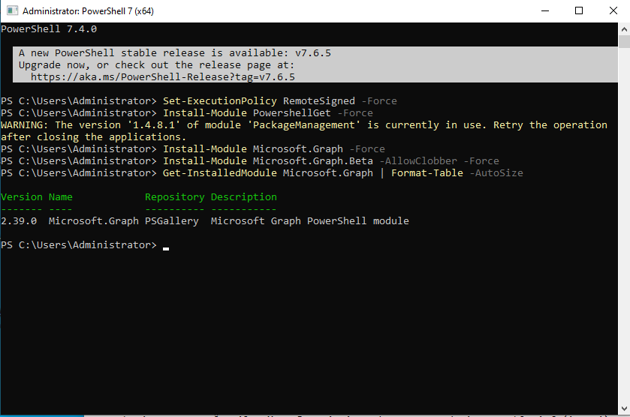Click 'Microsoft Graph PowerShell module' description
The width and height of the screenshot is (630, 417).
point(310,221)
